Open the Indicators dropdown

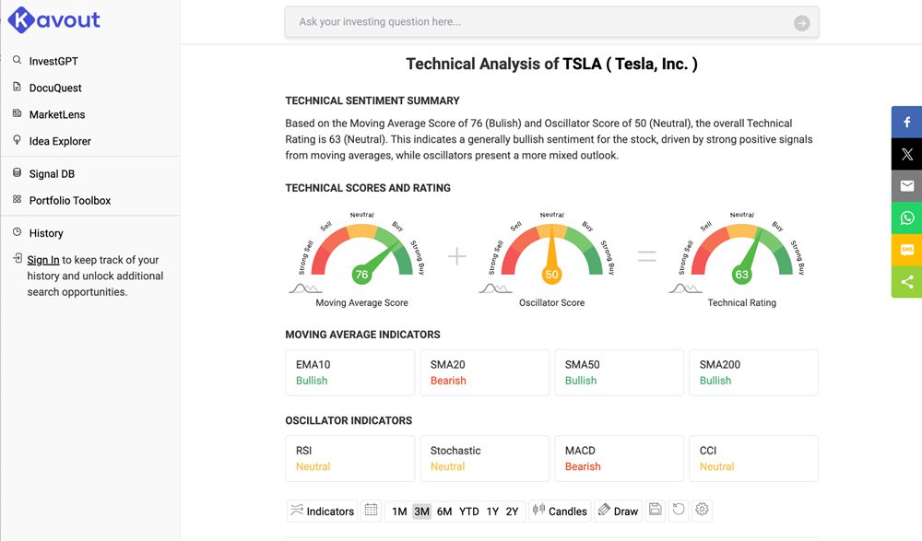(322, 511)
